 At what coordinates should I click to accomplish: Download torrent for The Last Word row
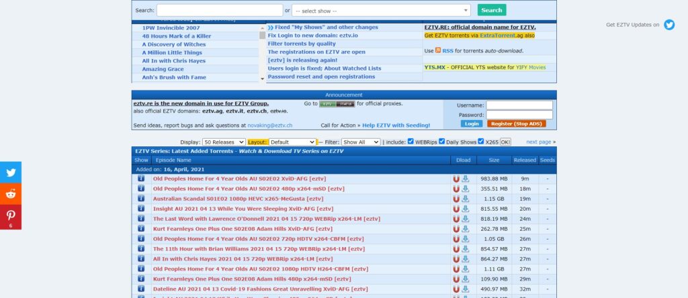click(x=466, y=219)
